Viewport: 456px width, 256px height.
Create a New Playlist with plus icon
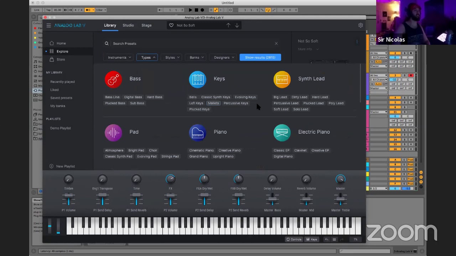point(62,166)
